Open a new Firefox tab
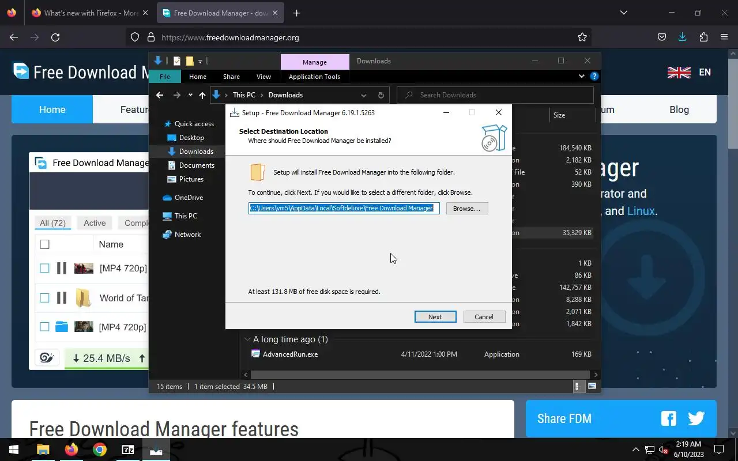The height and width of the screenshot is (461, 738). pos(296,13)
